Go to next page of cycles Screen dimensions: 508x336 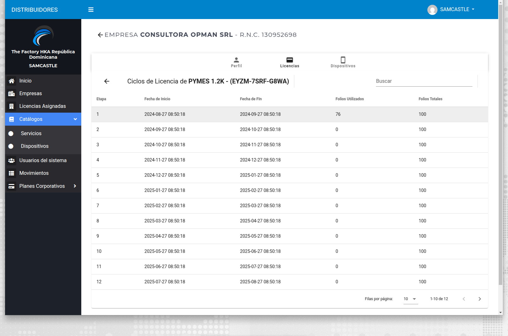480,299
